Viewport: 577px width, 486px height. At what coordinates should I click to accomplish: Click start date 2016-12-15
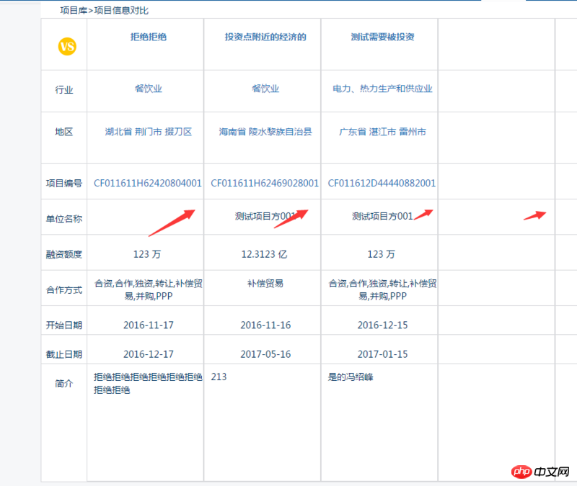(382, 325)
